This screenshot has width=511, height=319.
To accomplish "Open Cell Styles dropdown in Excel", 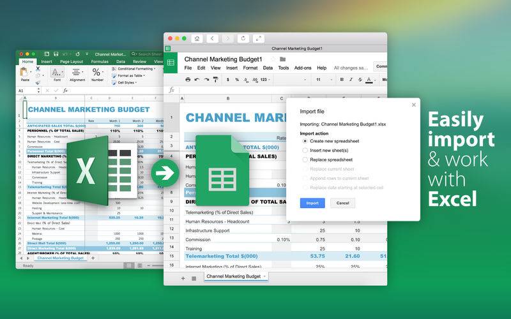I will point(124,82).
